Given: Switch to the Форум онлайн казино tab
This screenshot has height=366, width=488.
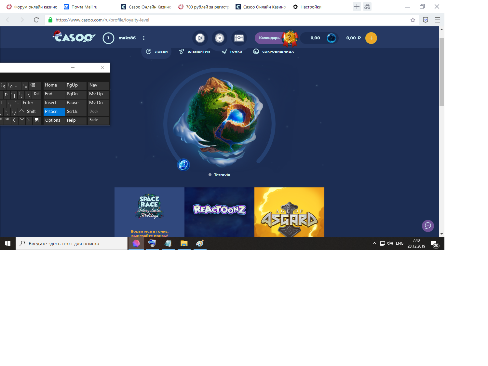Looking at the screenshot, I should click(32, 7).
